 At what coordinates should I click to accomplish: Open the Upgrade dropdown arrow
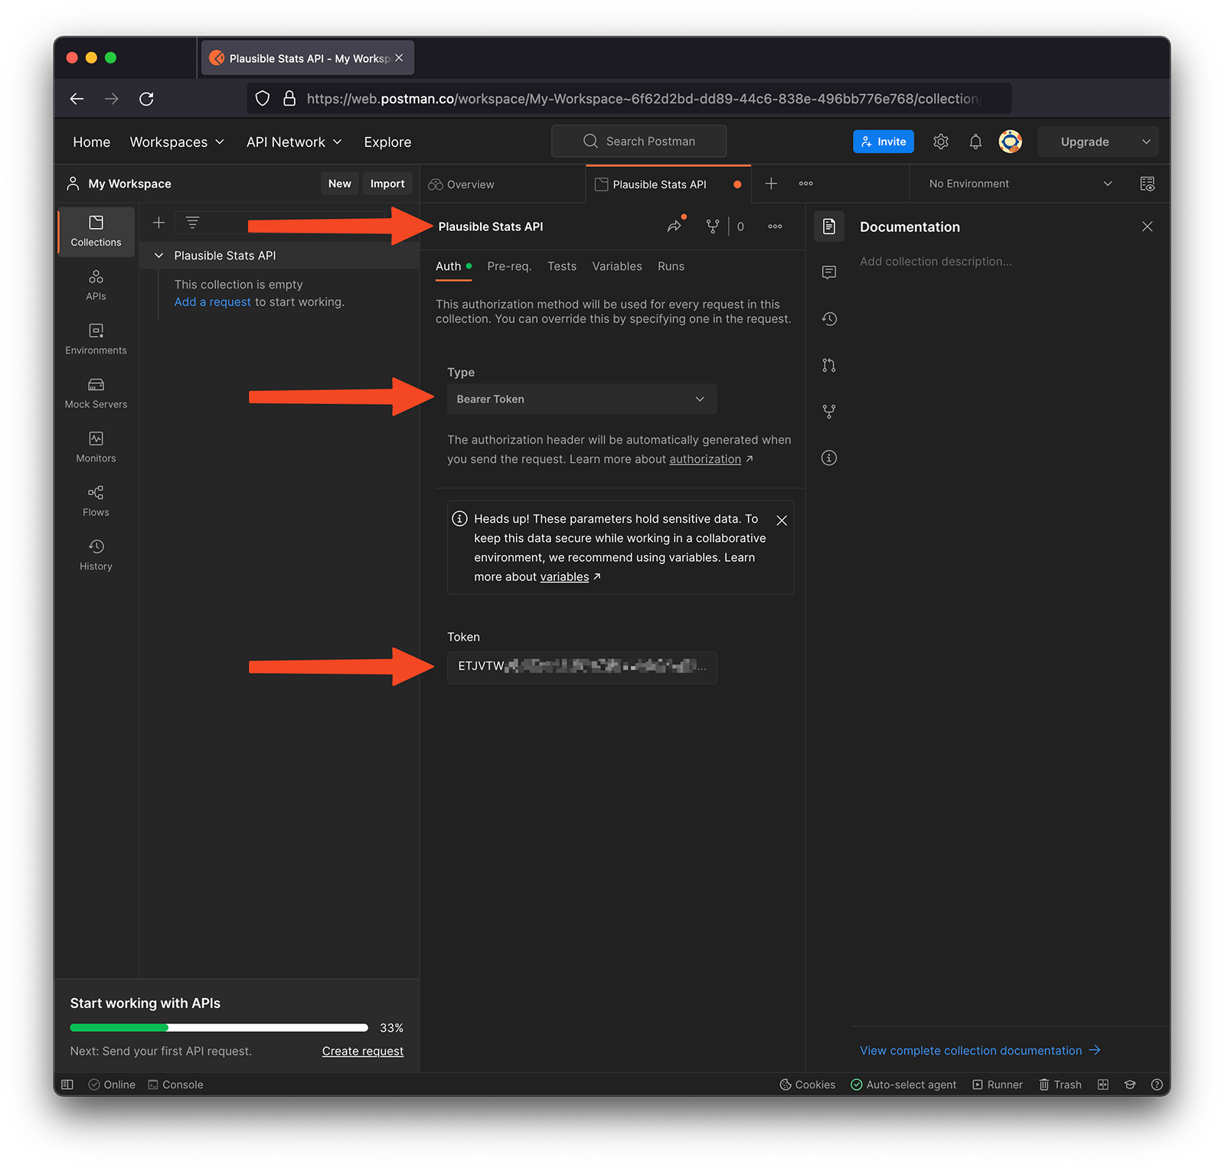[x=1146, y=142]
